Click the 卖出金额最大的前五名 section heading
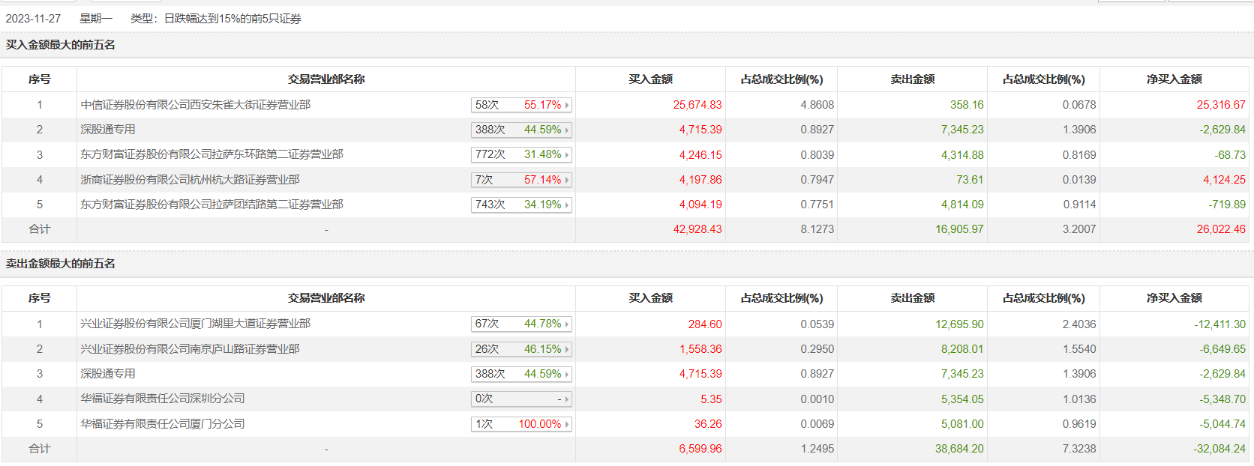1254x466 pixels. point(60,264)
